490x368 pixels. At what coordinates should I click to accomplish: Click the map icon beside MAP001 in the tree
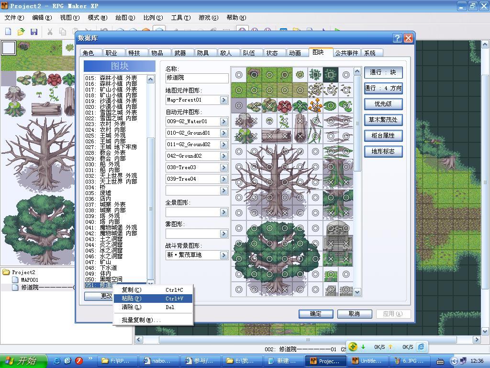click(x=15, y=280)
